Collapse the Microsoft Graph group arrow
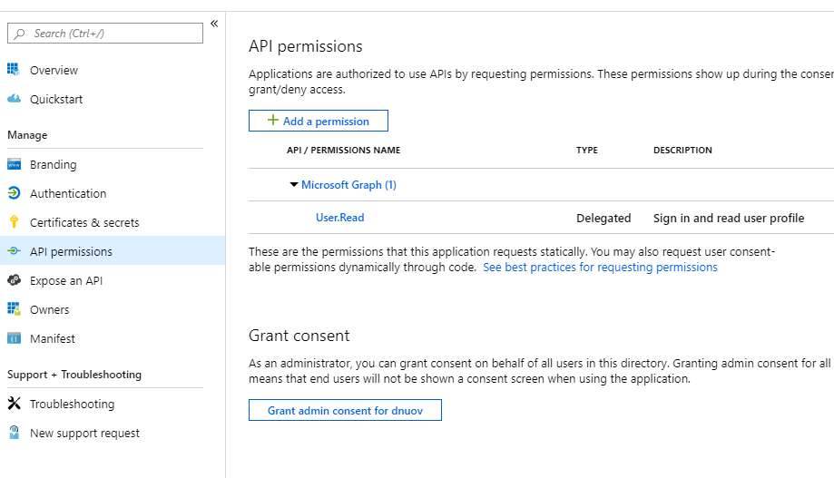 pyautogui.click(x=294, y=184)
